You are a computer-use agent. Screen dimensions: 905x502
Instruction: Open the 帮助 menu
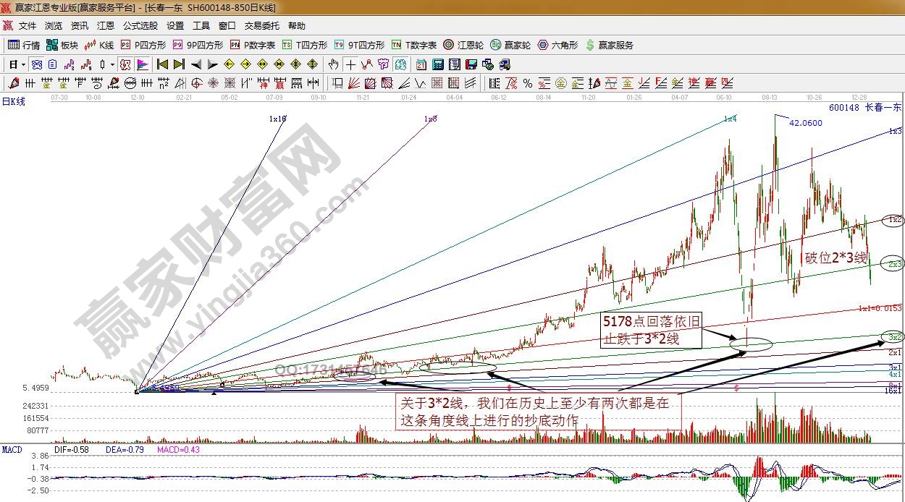click(297, 25)
